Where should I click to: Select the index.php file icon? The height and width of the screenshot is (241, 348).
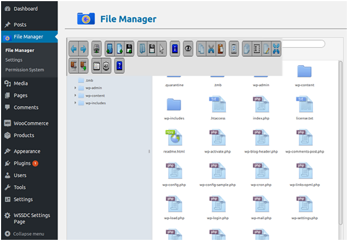coord(261,104)
